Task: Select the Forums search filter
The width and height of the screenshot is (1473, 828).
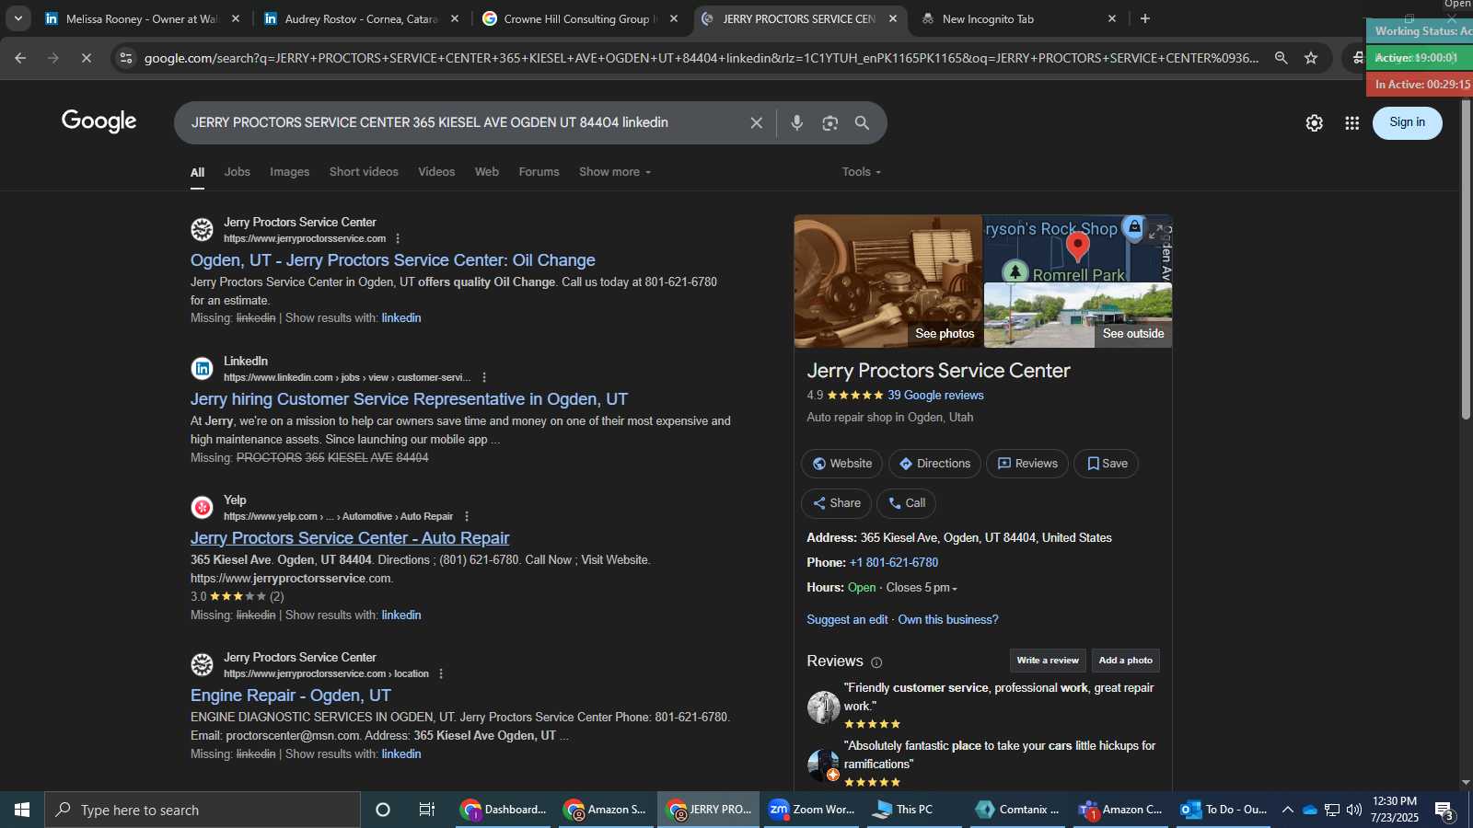Action: click(x=539, y=172)
